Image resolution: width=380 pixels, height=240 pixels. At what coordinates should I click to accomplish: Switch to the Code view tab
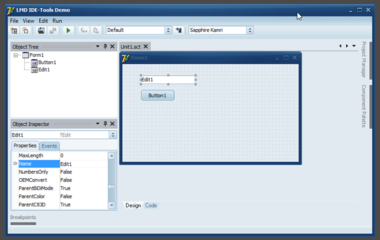click(x=151, y=205)
